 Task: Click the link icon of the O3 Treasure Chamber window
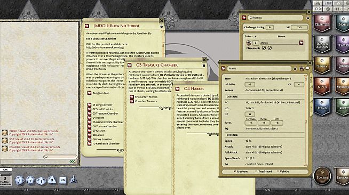[129, 65]
